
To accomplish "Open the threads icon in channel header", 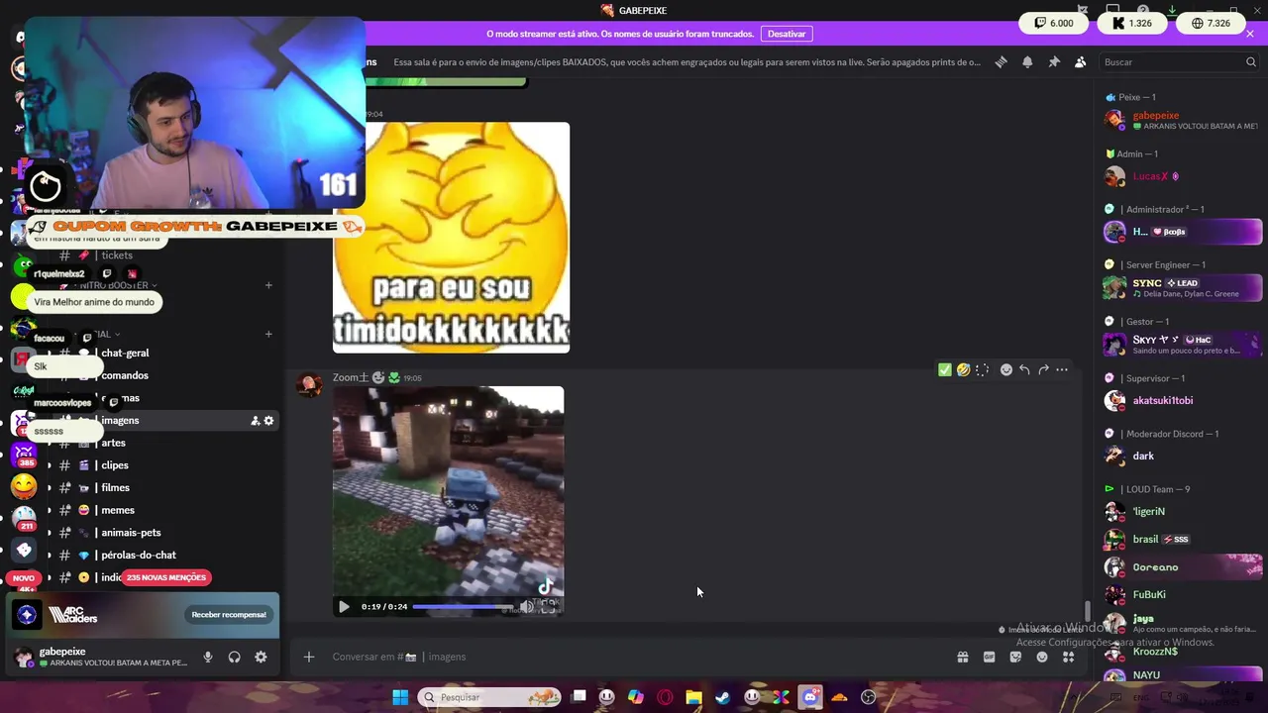I will [x=1001, y=61].
